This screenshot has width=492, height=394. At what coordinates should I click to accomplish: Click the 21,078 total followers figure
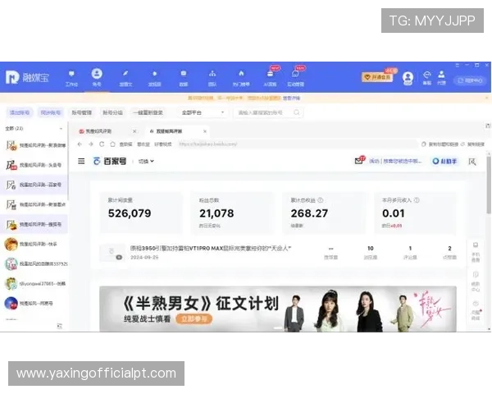click(x=216, y=213)
